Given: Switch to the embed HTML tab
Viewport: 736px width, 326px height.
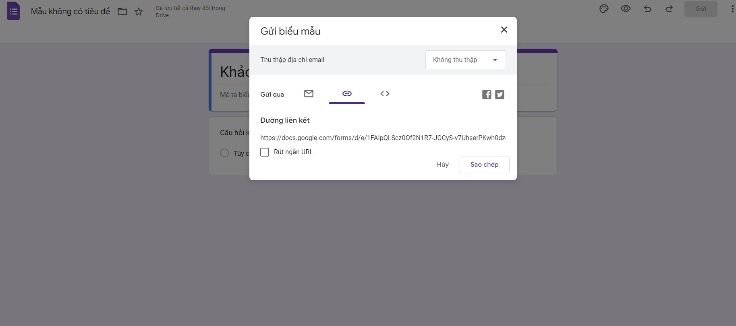Looking at the screenshot, I should click(x=385, y=94).
